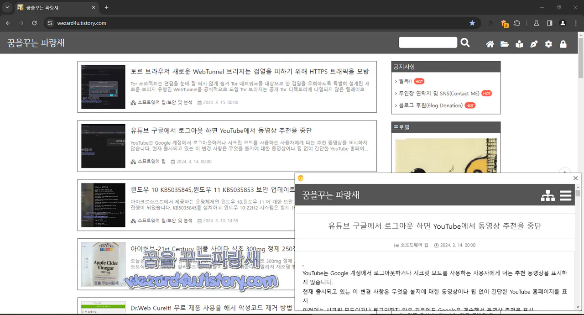
Task: Click the address bar URL wezard4u.tistory.com
Action: pos(82,23)
